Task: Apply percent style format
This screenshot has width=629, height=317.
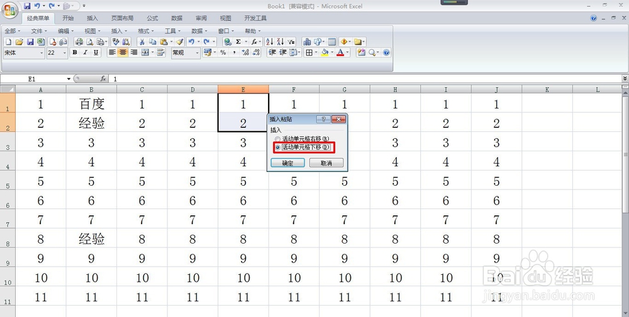Action: click(x=223, y=53)
